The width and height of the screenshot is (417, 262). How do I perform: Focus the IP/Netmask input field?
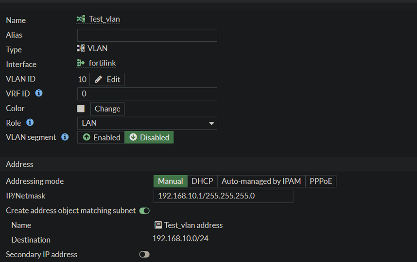coord(223,196)
